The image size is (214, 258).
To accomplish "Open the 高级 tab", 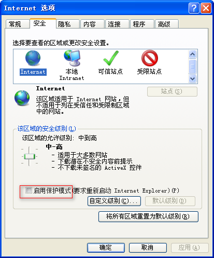I will [167, 24].
